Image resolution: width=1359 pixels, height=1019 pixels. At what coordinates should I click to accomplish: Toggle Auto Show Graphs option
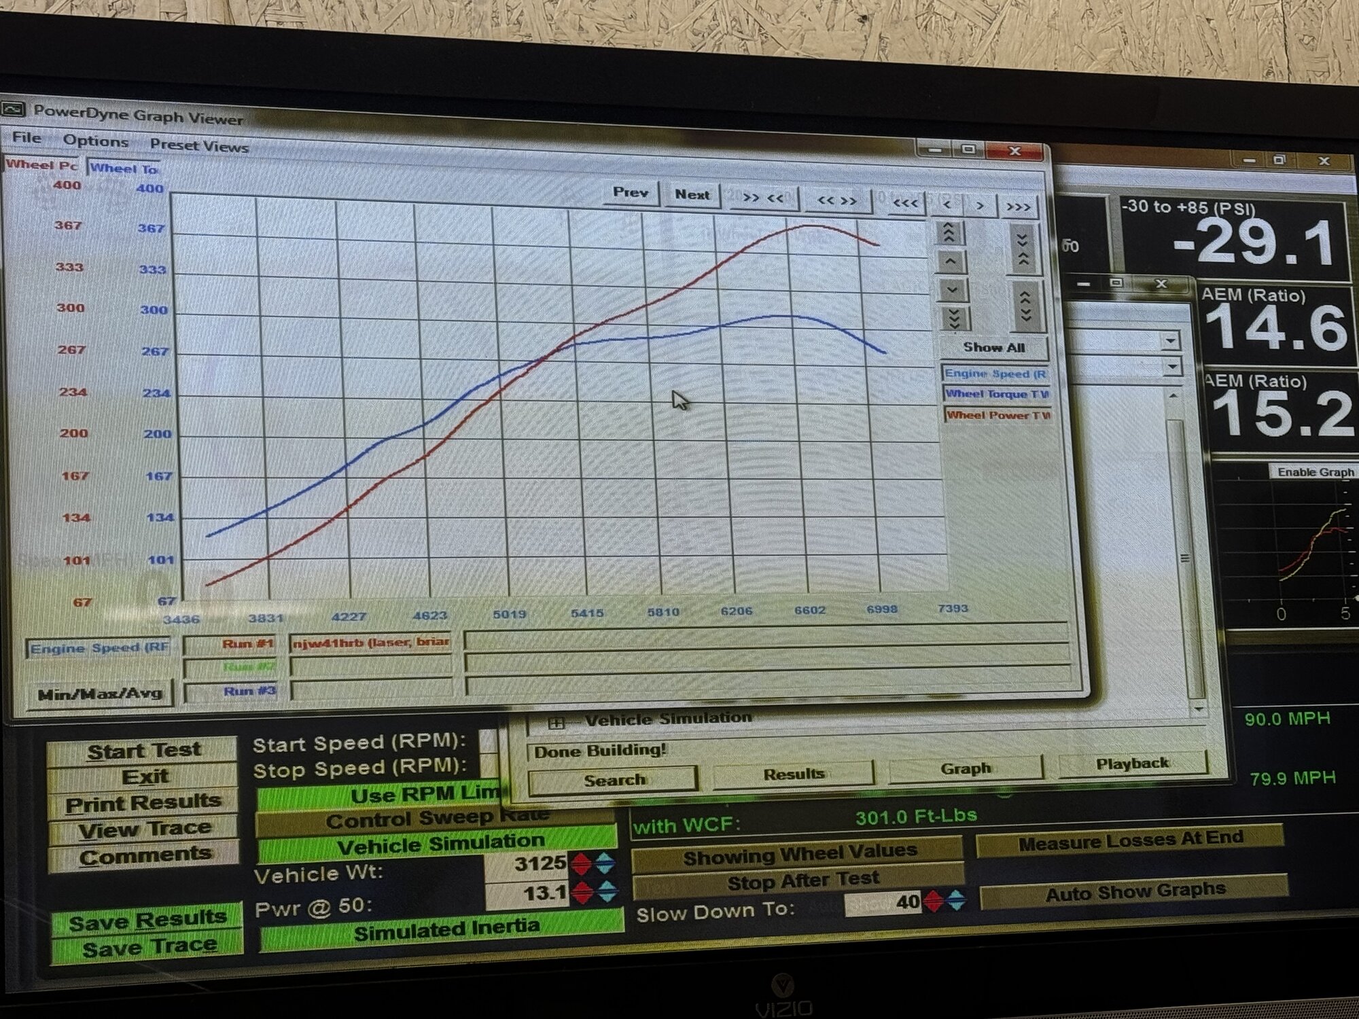(1134, 893)
